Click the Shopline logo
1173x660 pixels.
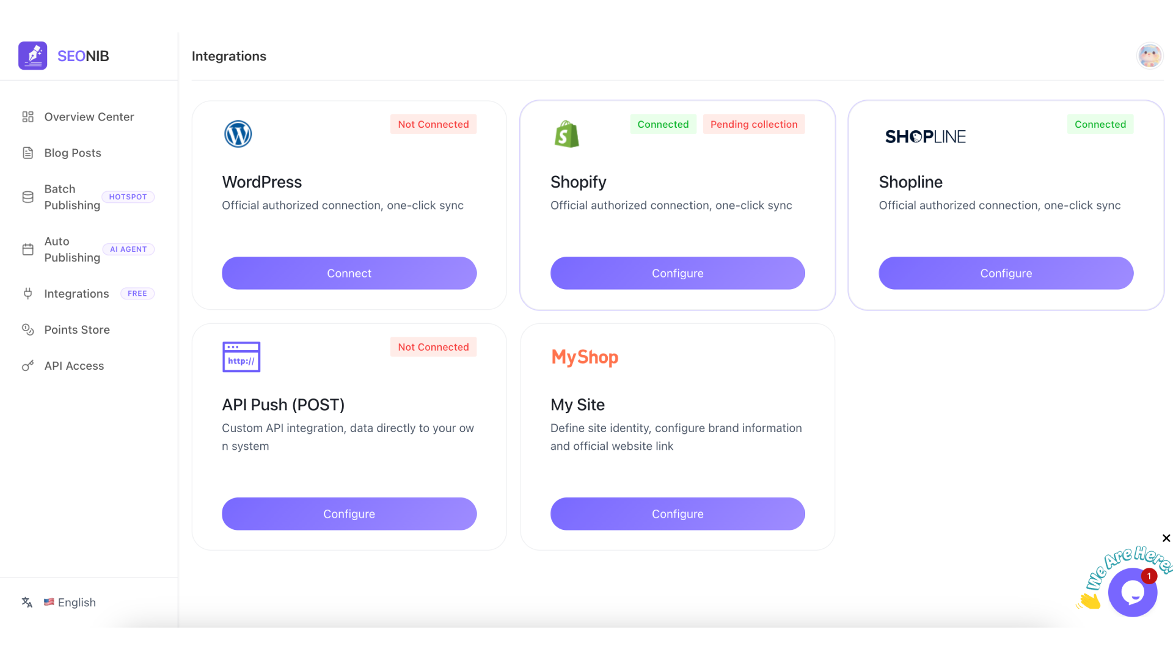tap(925, 136)
